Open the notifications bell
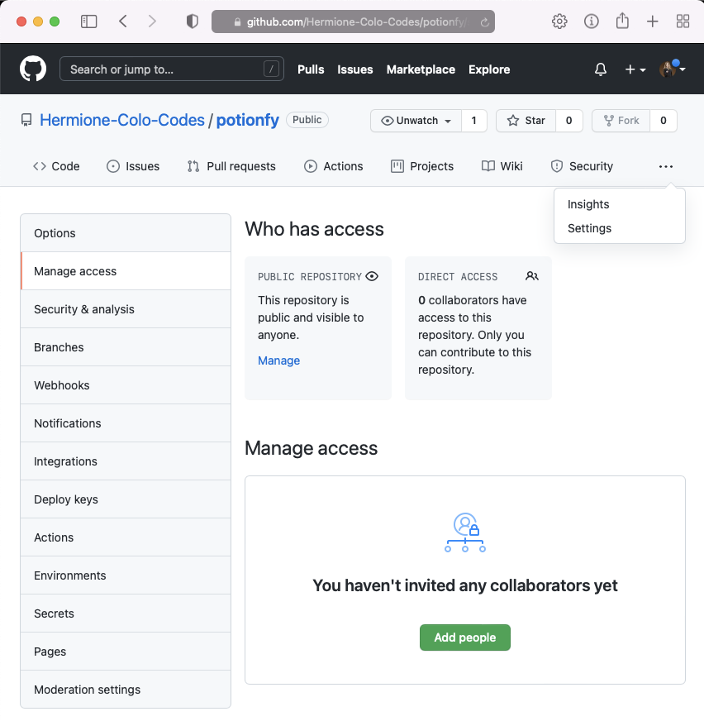This screenshot has height=721, width=704. 601,69
